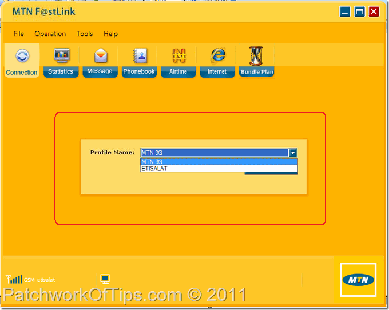Launch the Internet Explorer icon
The height and width of the screenshot is (310, 389).
(x=218, y=55)
